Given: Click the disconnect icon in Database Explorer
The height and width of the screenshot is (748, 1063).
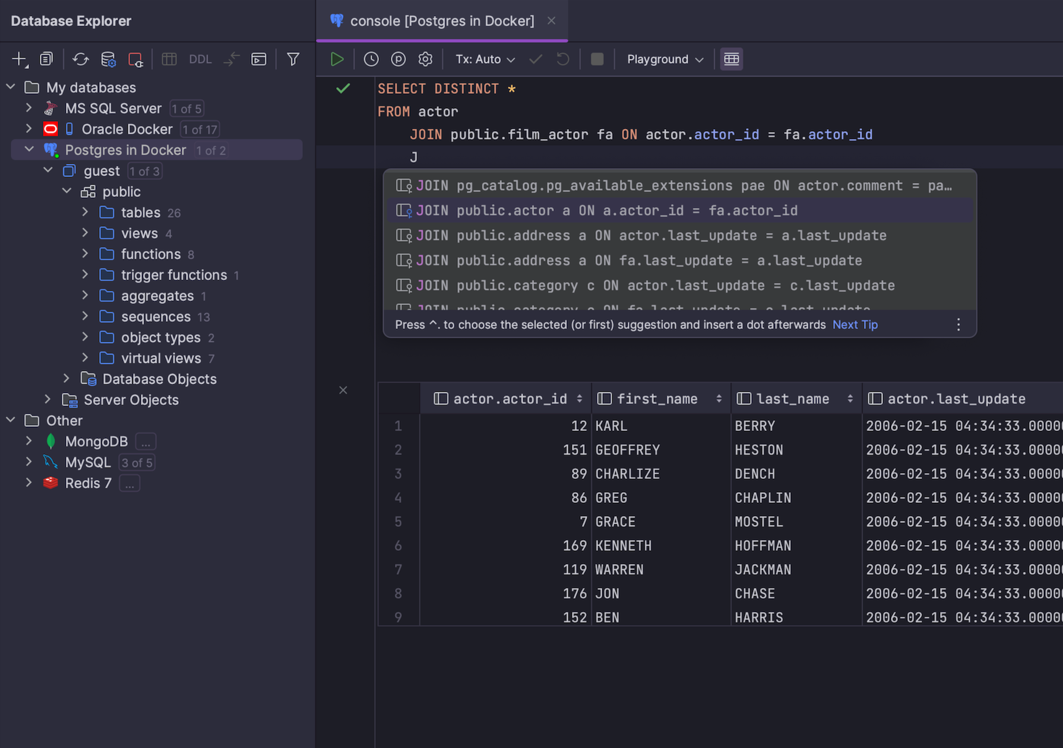Looking at the screenshot, I should tap(135, 59).
